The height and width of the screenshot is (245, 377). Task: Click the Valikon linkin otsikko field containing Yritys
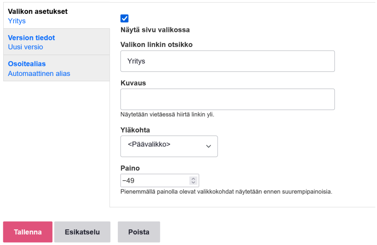(x=227, y=61)
